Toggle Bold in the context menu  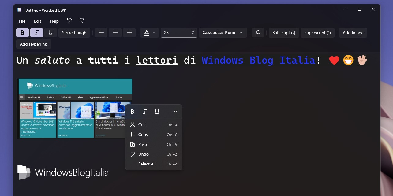pyautogui.click(x=133, y=112)
